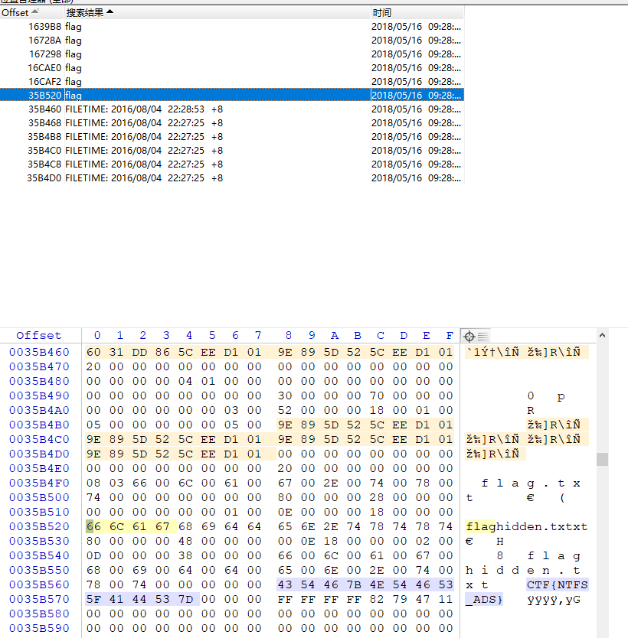Click the crosshair sync icon in hex header
The image size is (628, 638).
[469, 336]
